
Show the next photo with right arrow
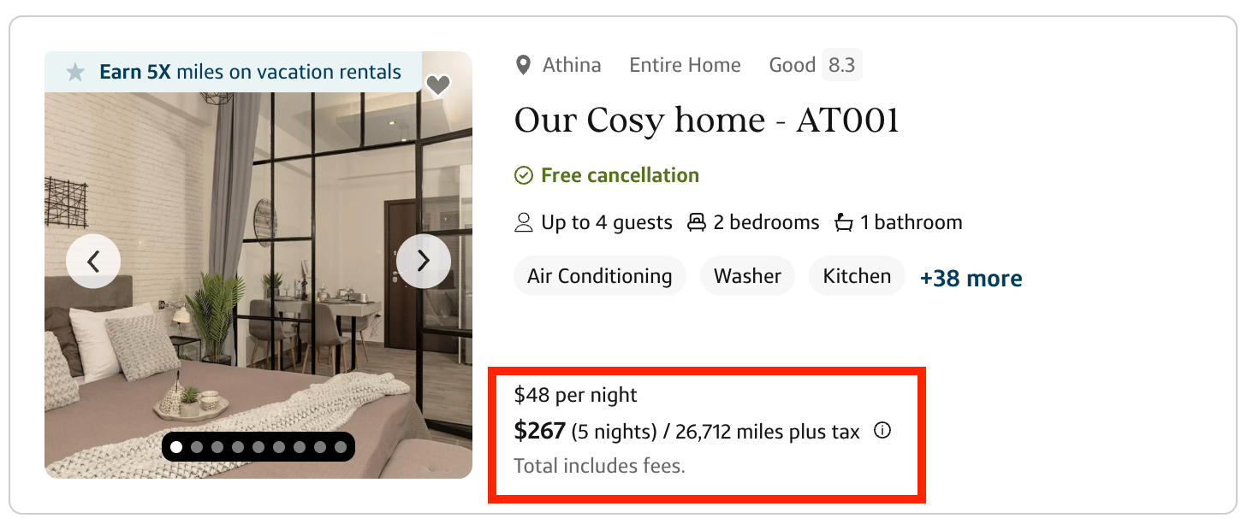click(x=423, y=261)
